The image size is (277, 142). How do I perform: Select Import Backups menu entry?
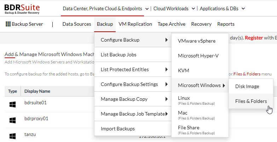[x=133, y=129]
